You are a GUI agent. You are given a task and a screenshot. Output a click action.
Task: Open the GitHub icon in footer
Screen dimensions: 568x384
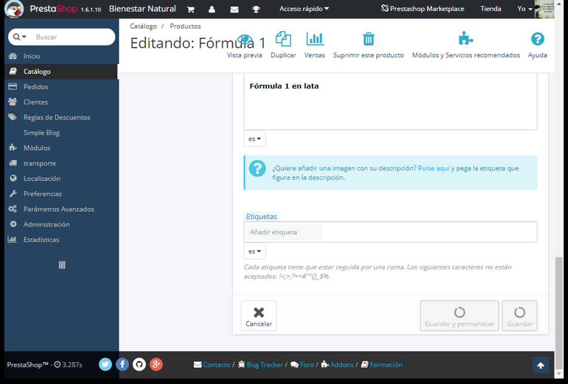139,364
